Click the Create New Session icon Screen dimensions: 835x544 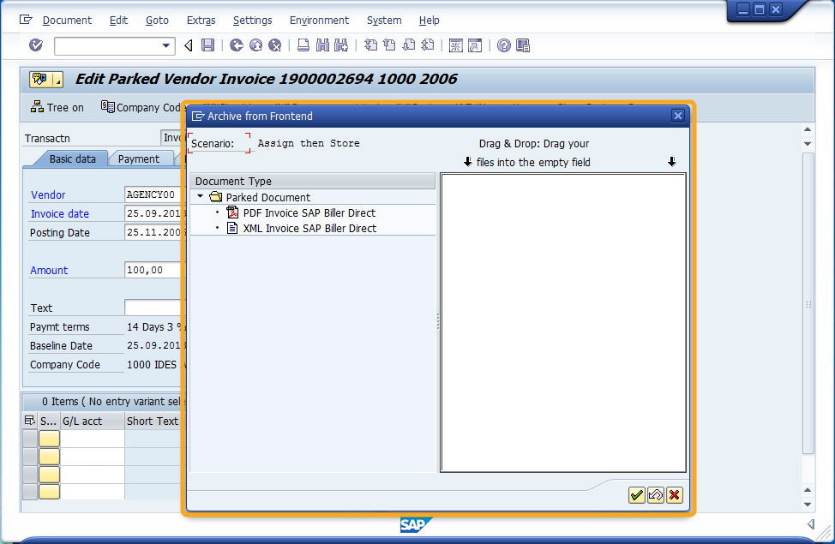pyautogui.click(x=456, y=45)
